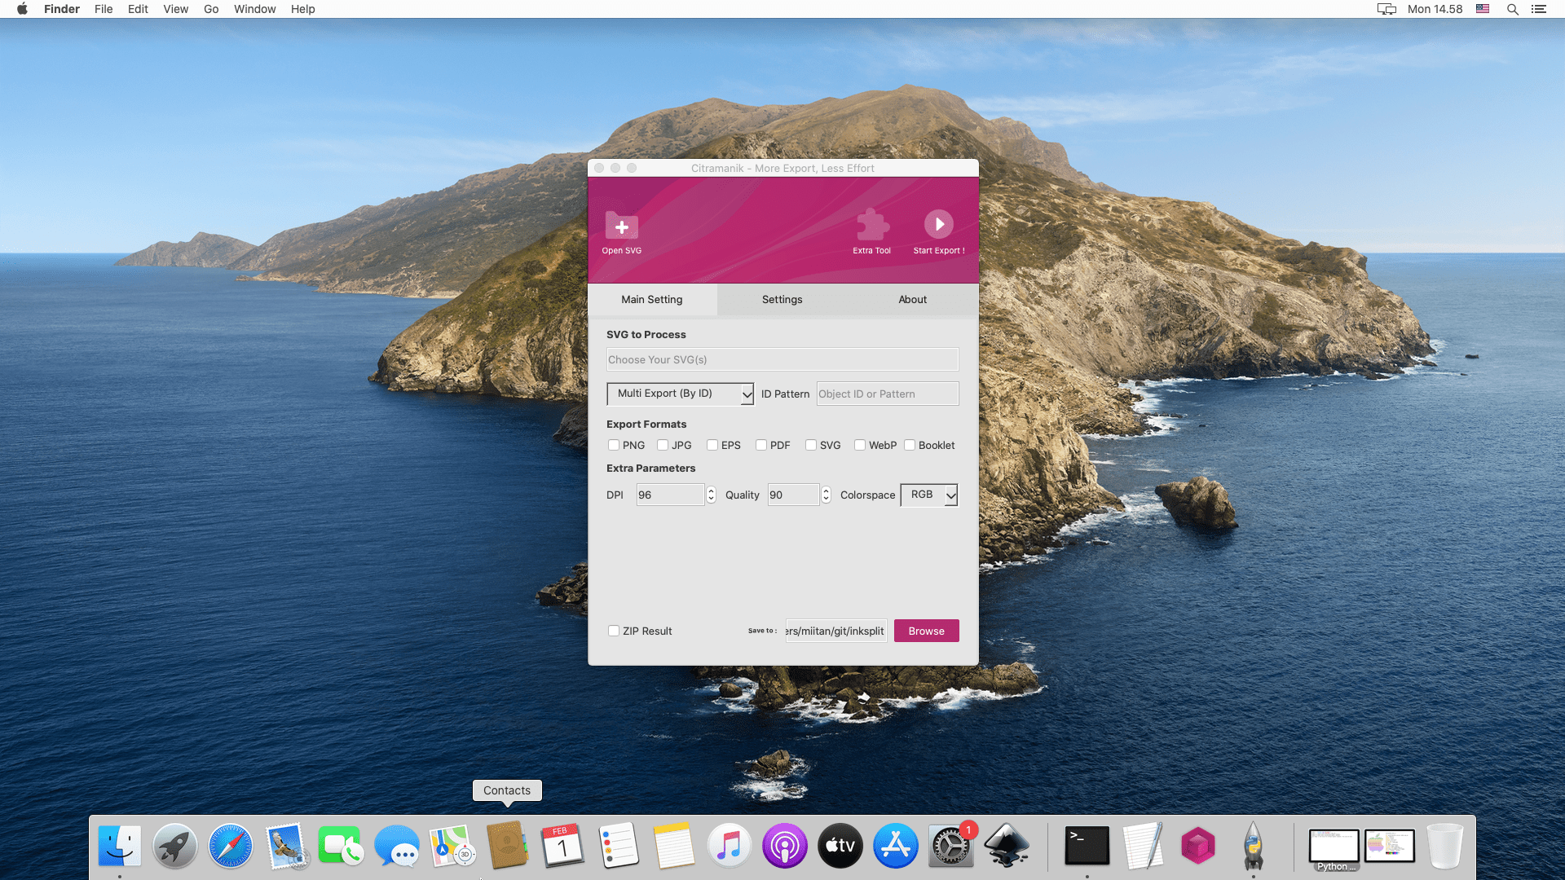Open the About tab

coord(912,299)
